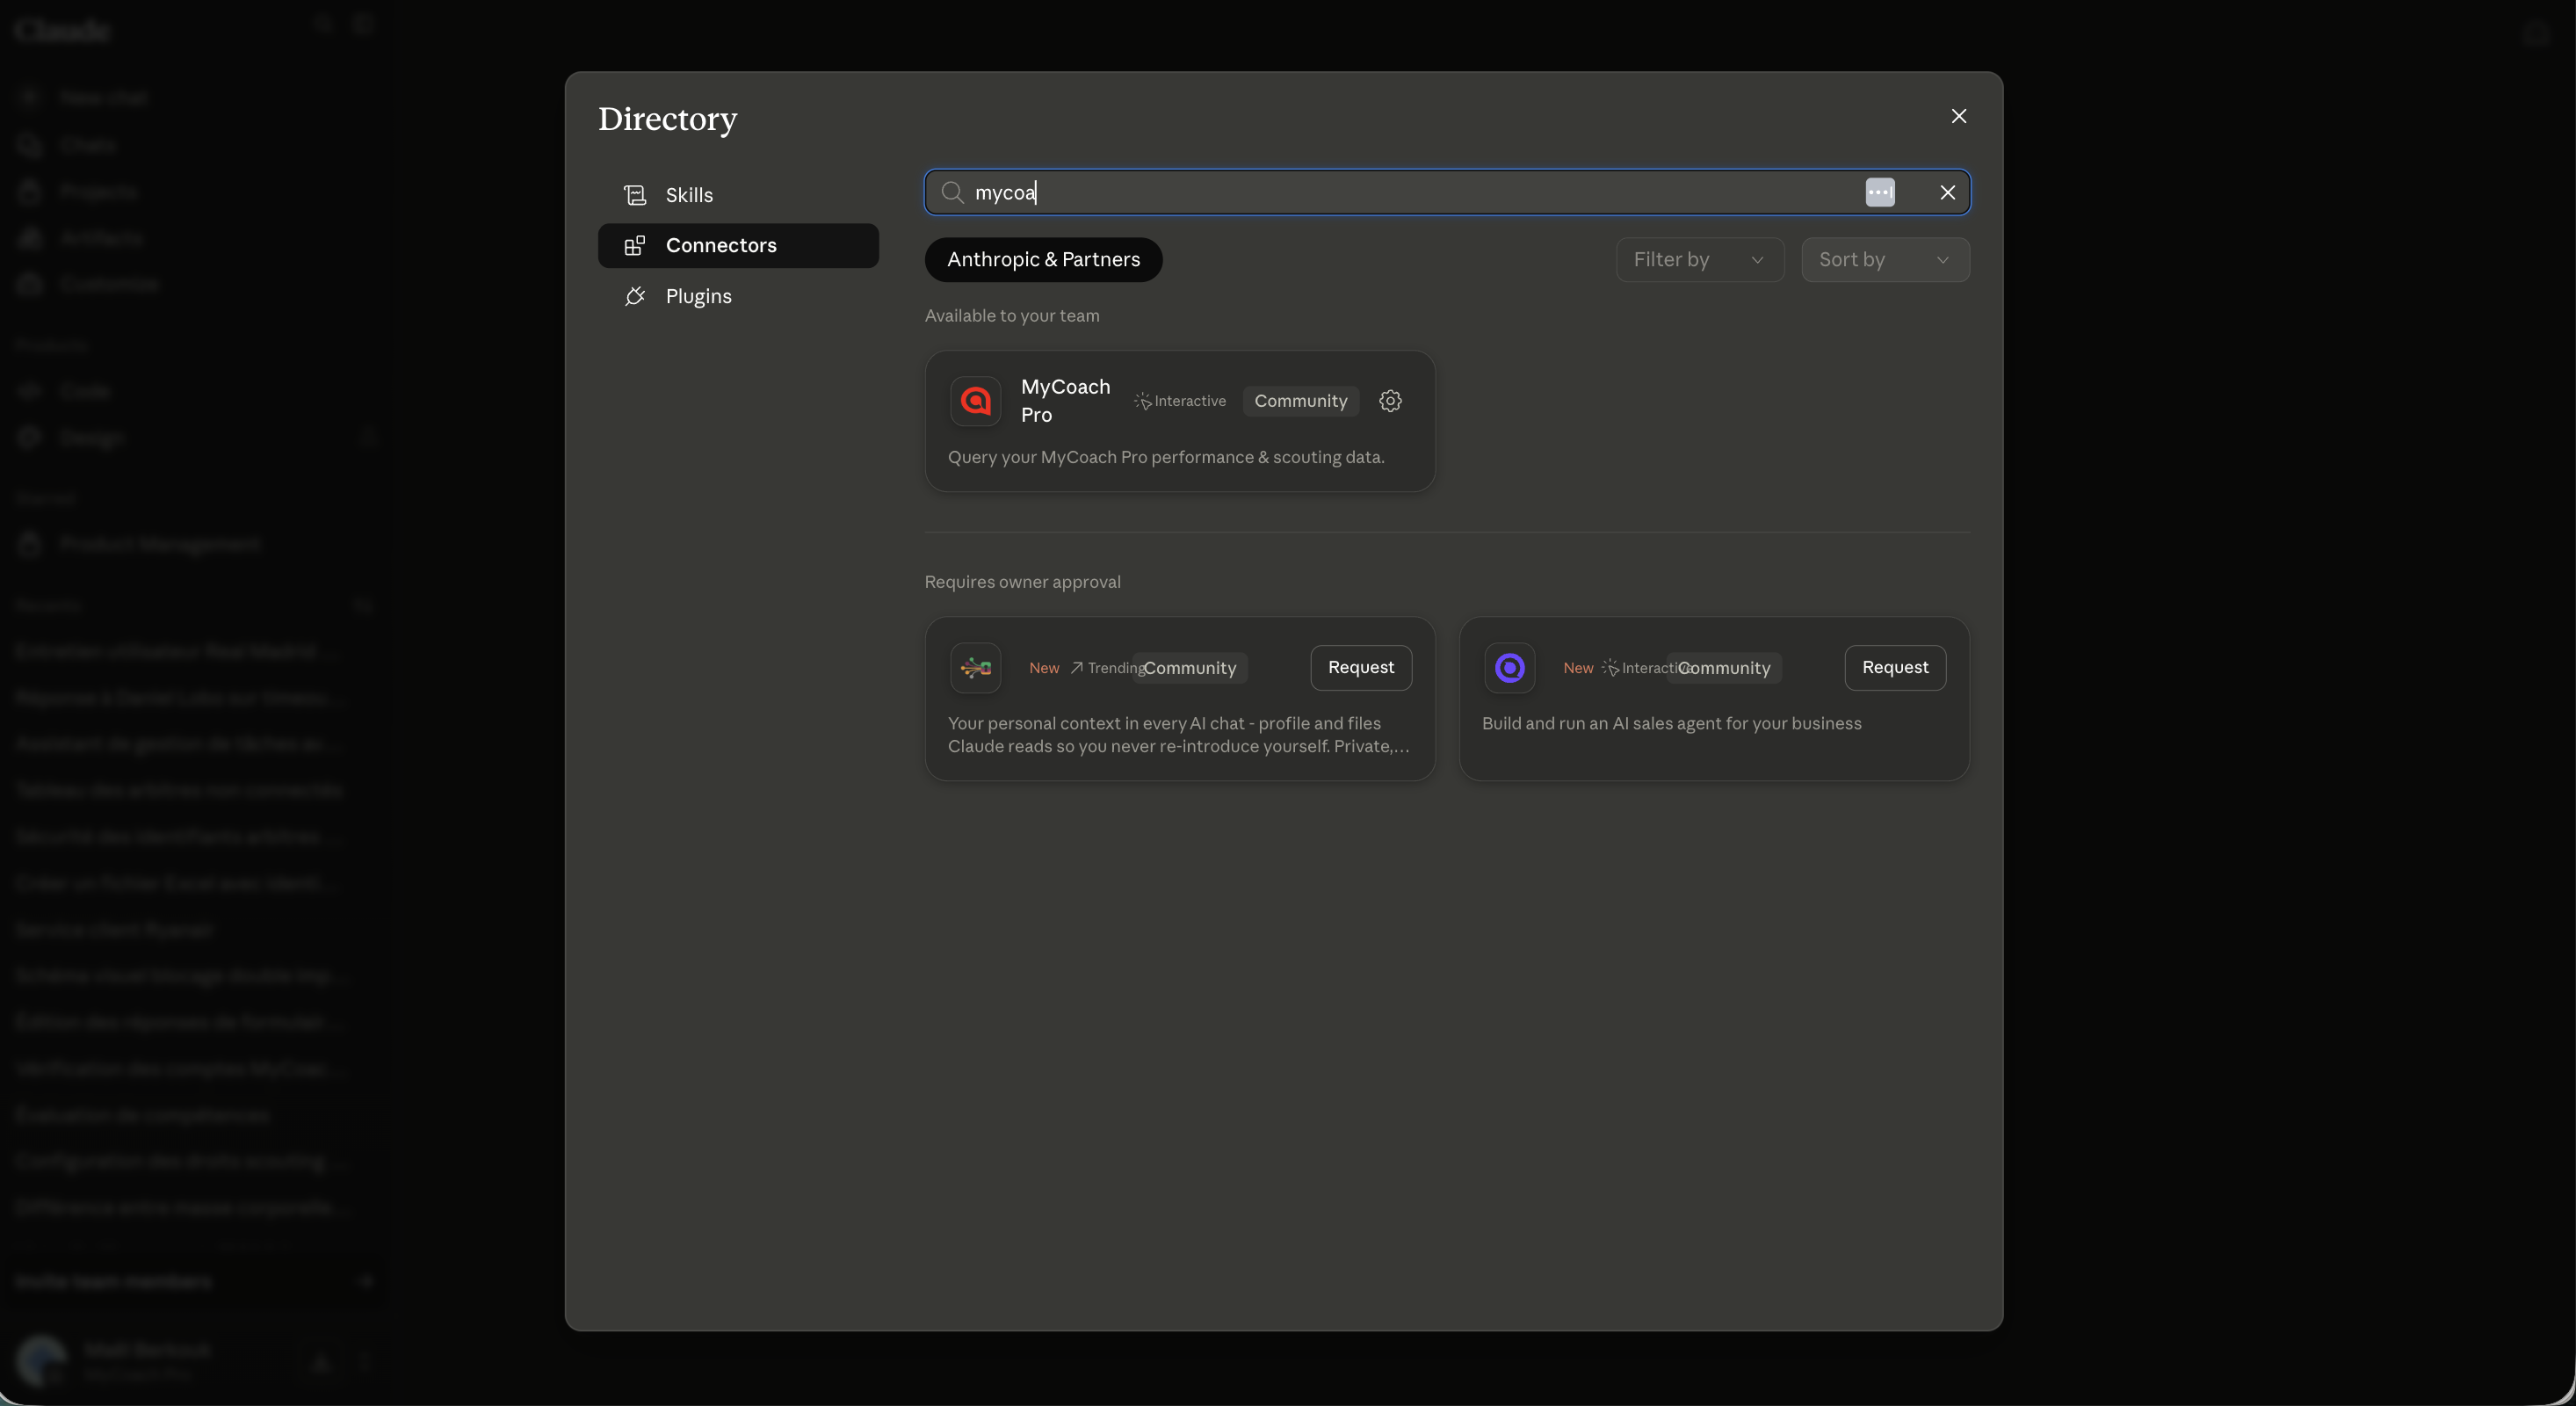Open the Sort by dropdown
Viewport: 2576px width, 1406px height.
click(x=1885, y=259)
